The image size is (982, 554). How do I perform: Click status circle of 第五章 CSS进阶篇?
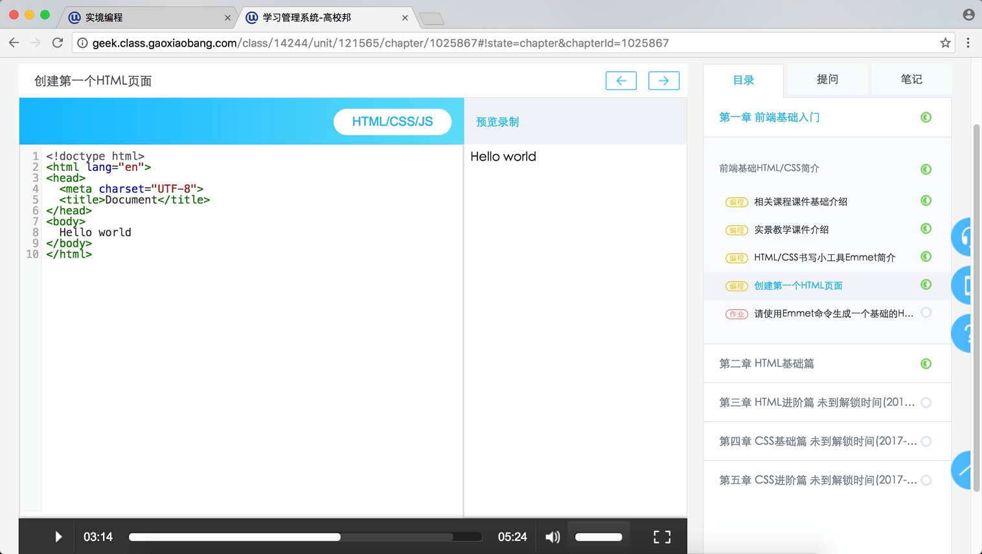pos(926,480)
